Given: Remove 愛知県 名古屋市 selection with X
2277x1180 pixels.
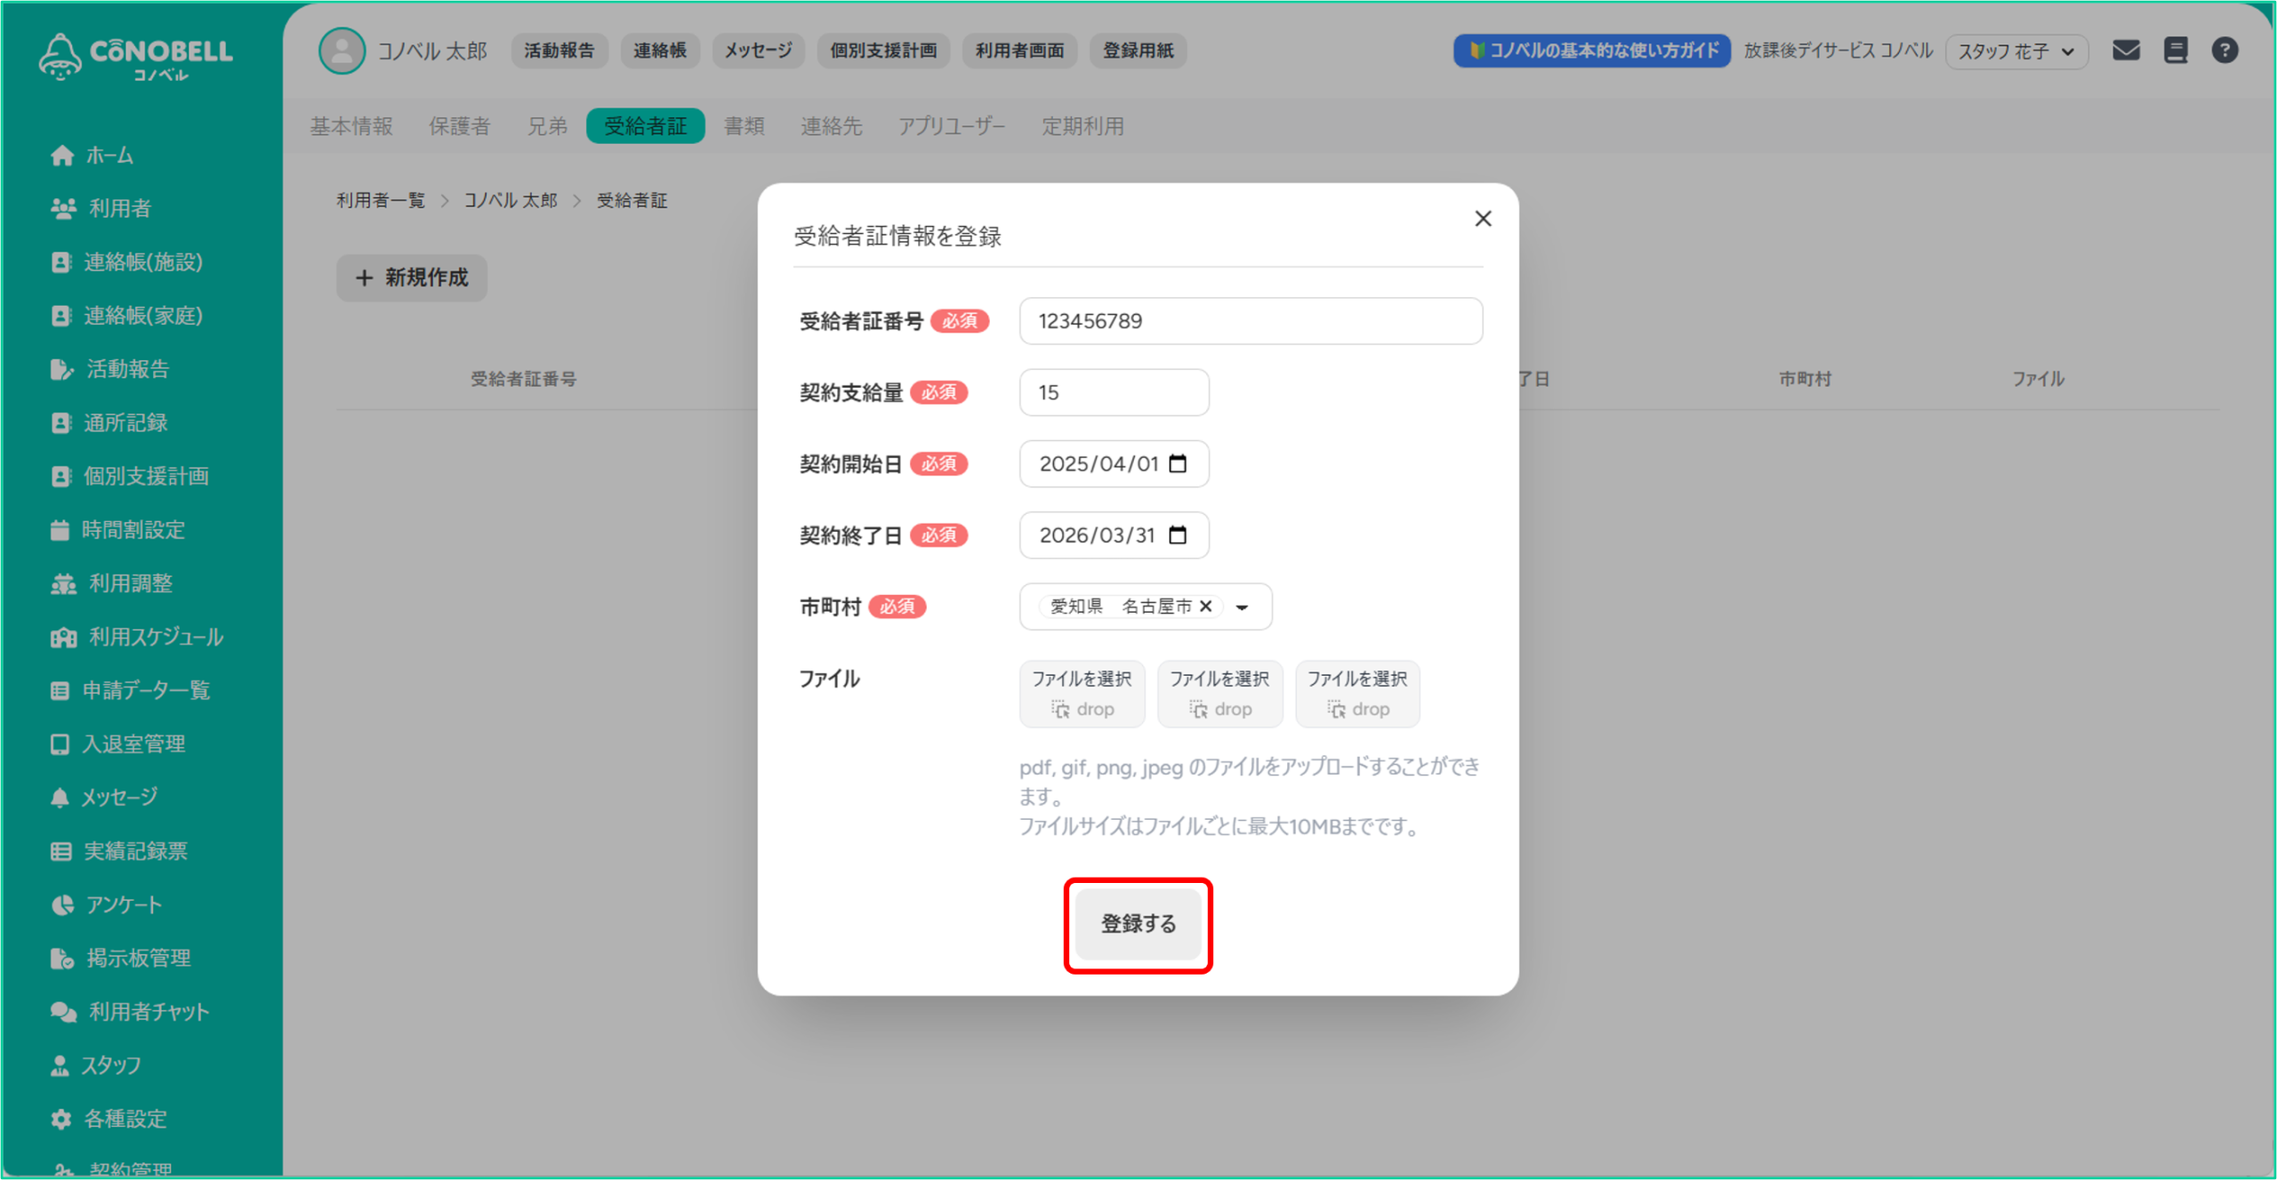Looking at the screenshot, I should (x=1206, y=606).
